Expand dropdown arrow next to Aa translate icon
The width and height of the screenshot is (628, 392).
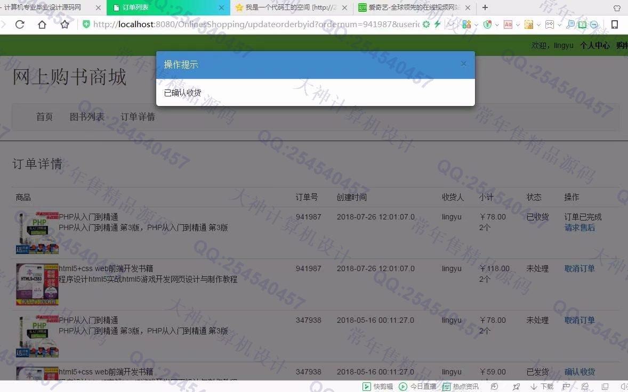pos(518,25)
